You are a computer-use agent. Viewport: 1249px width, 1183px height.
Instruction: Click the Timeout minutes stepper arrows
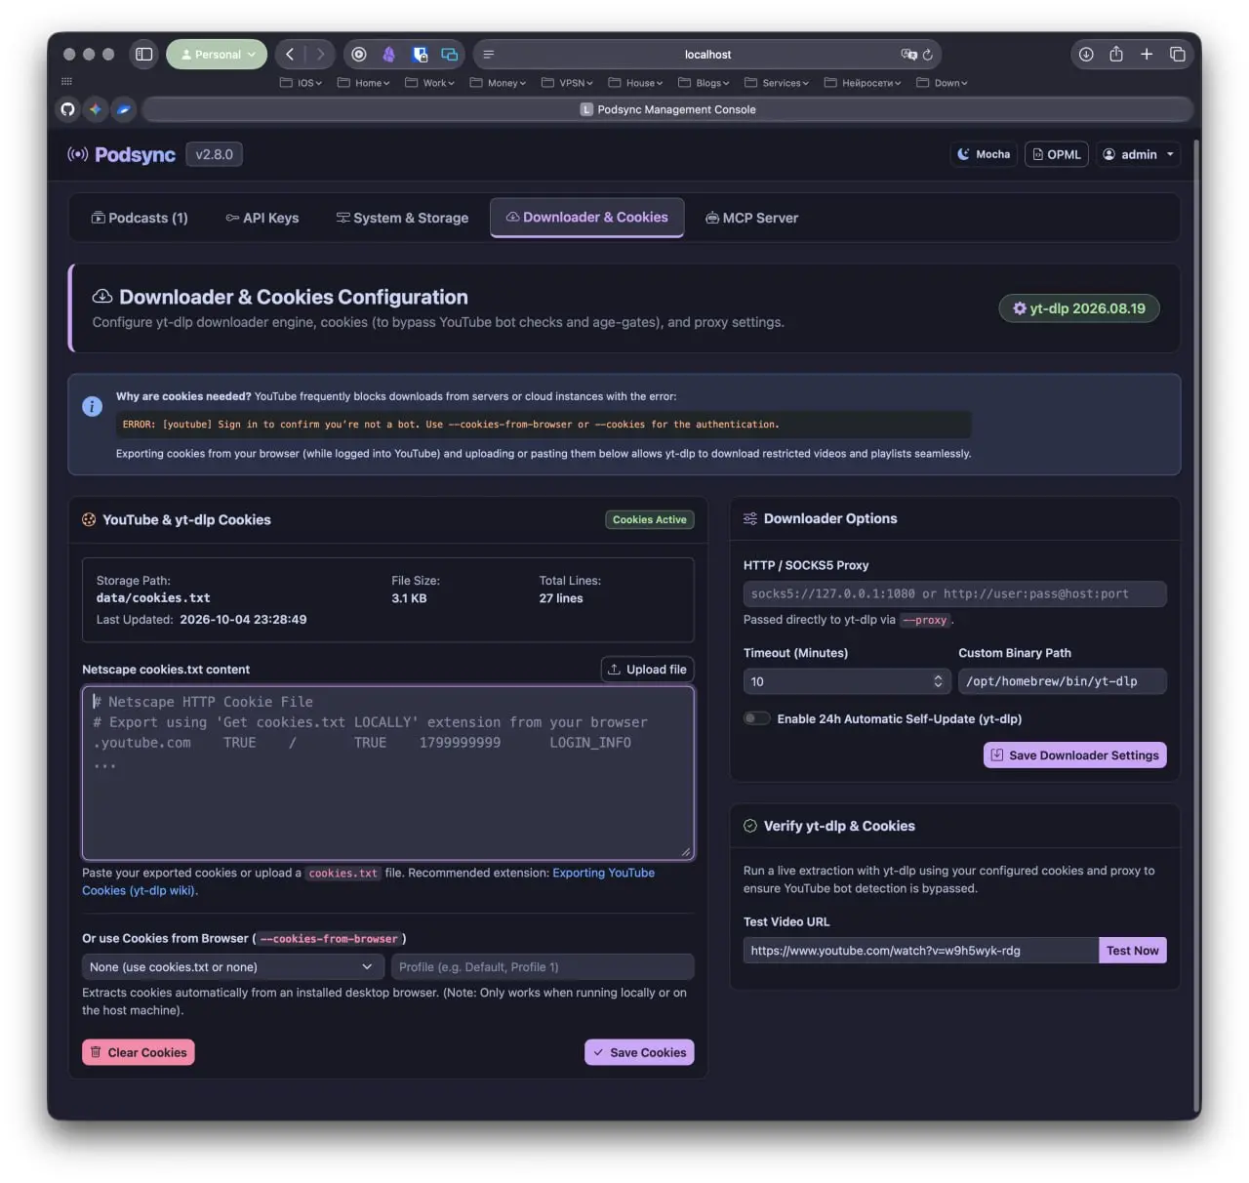[x=938, y=681]
